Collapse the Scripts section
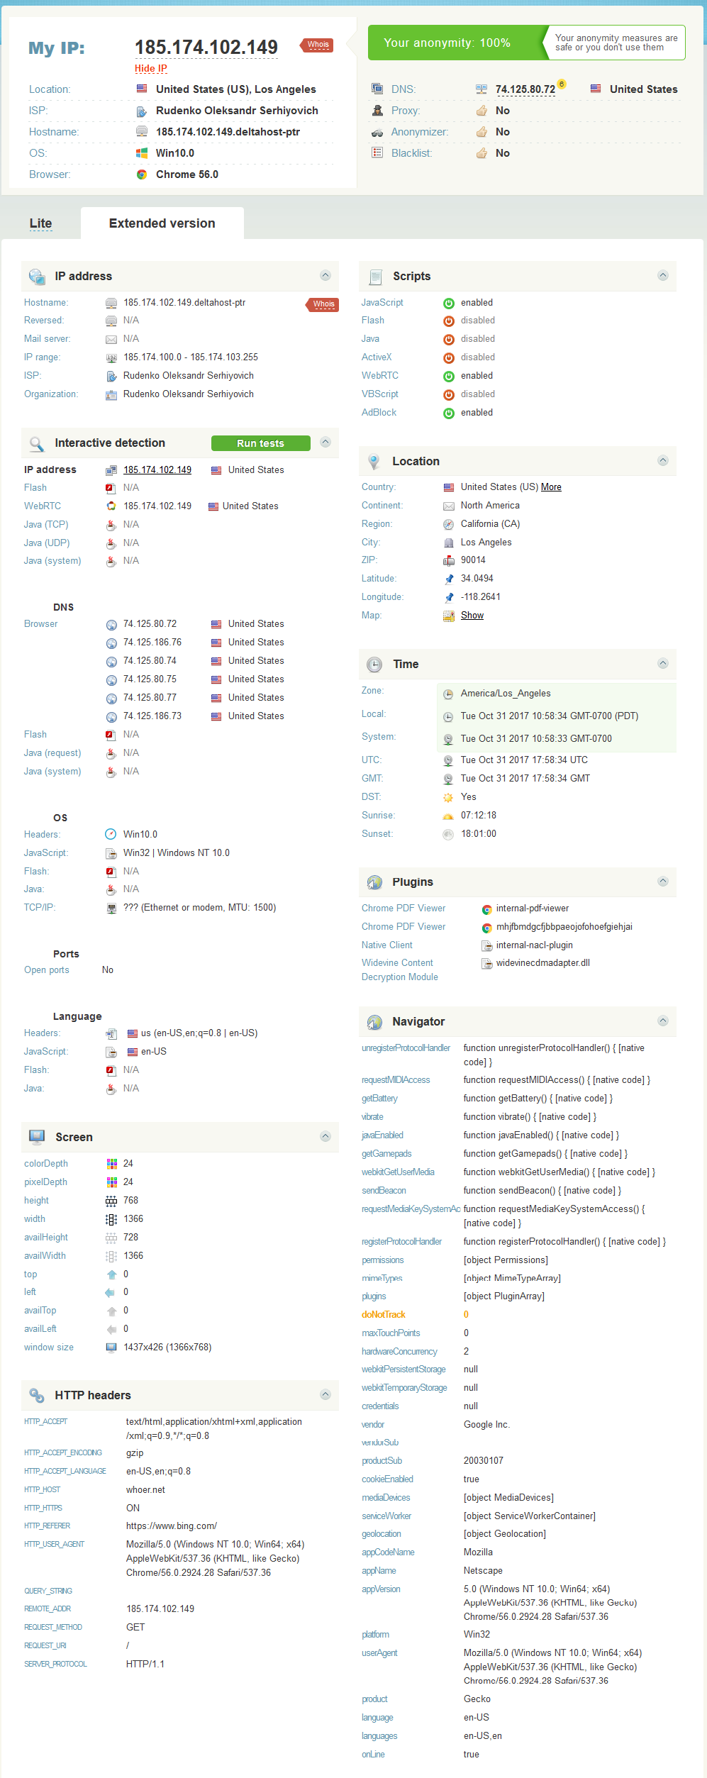The height and width of the screenshot is (1778, 707). tap(663, 275)
